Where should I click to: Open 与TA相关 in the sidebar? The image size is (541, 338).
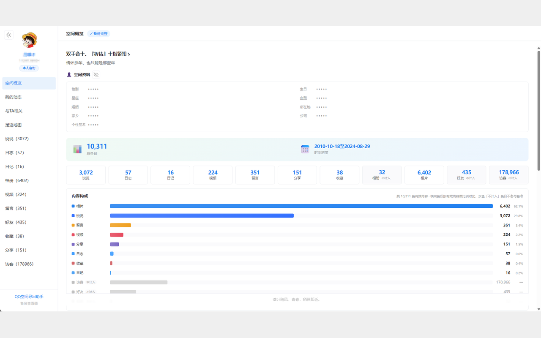[x=29, y=111]
